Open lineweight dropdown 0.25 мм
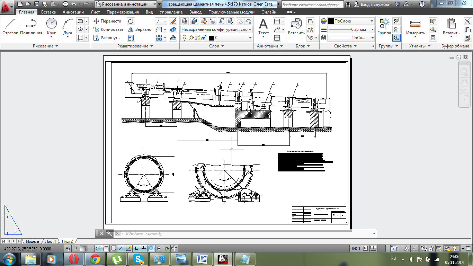 [351, 29]
